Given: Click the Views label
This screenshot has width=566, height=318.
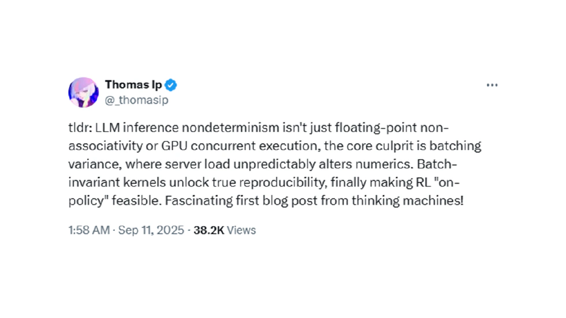Looking at the screenshot, I should tap(241, 230).
